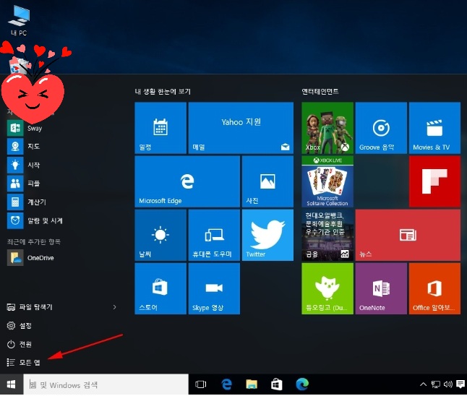Open the Movies & TV tile
Screen dimensions: 467x396
(x=434, y=128)
